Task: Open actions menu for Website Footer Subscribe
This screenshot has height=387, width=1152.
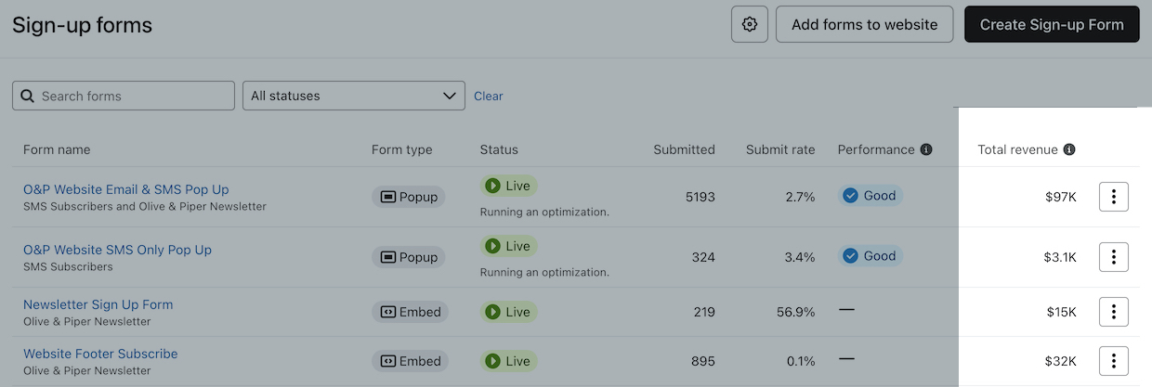Action: click(1113, 361)
